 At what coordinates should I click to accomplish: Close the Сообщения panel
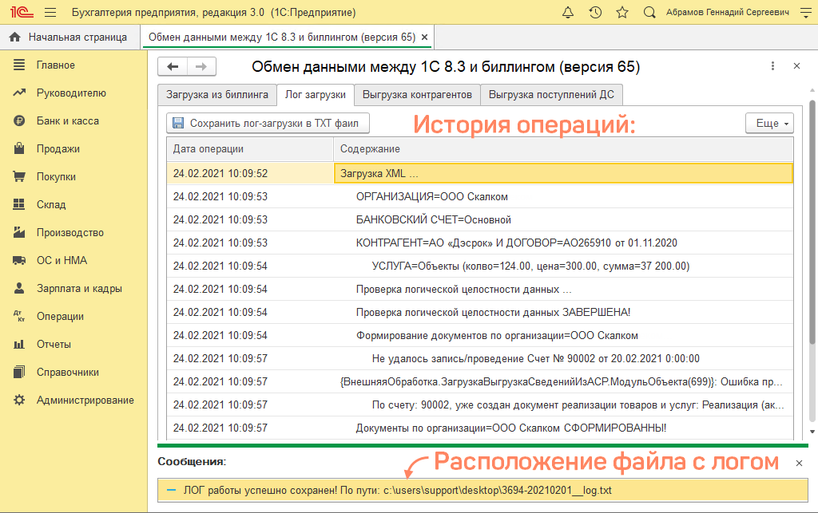(799, 463)
